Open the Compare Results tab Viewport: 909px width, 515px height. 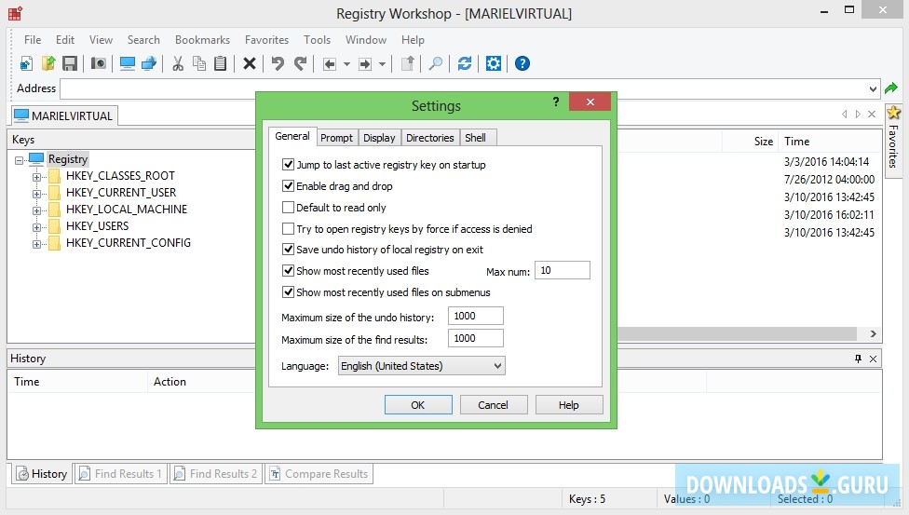319,474
